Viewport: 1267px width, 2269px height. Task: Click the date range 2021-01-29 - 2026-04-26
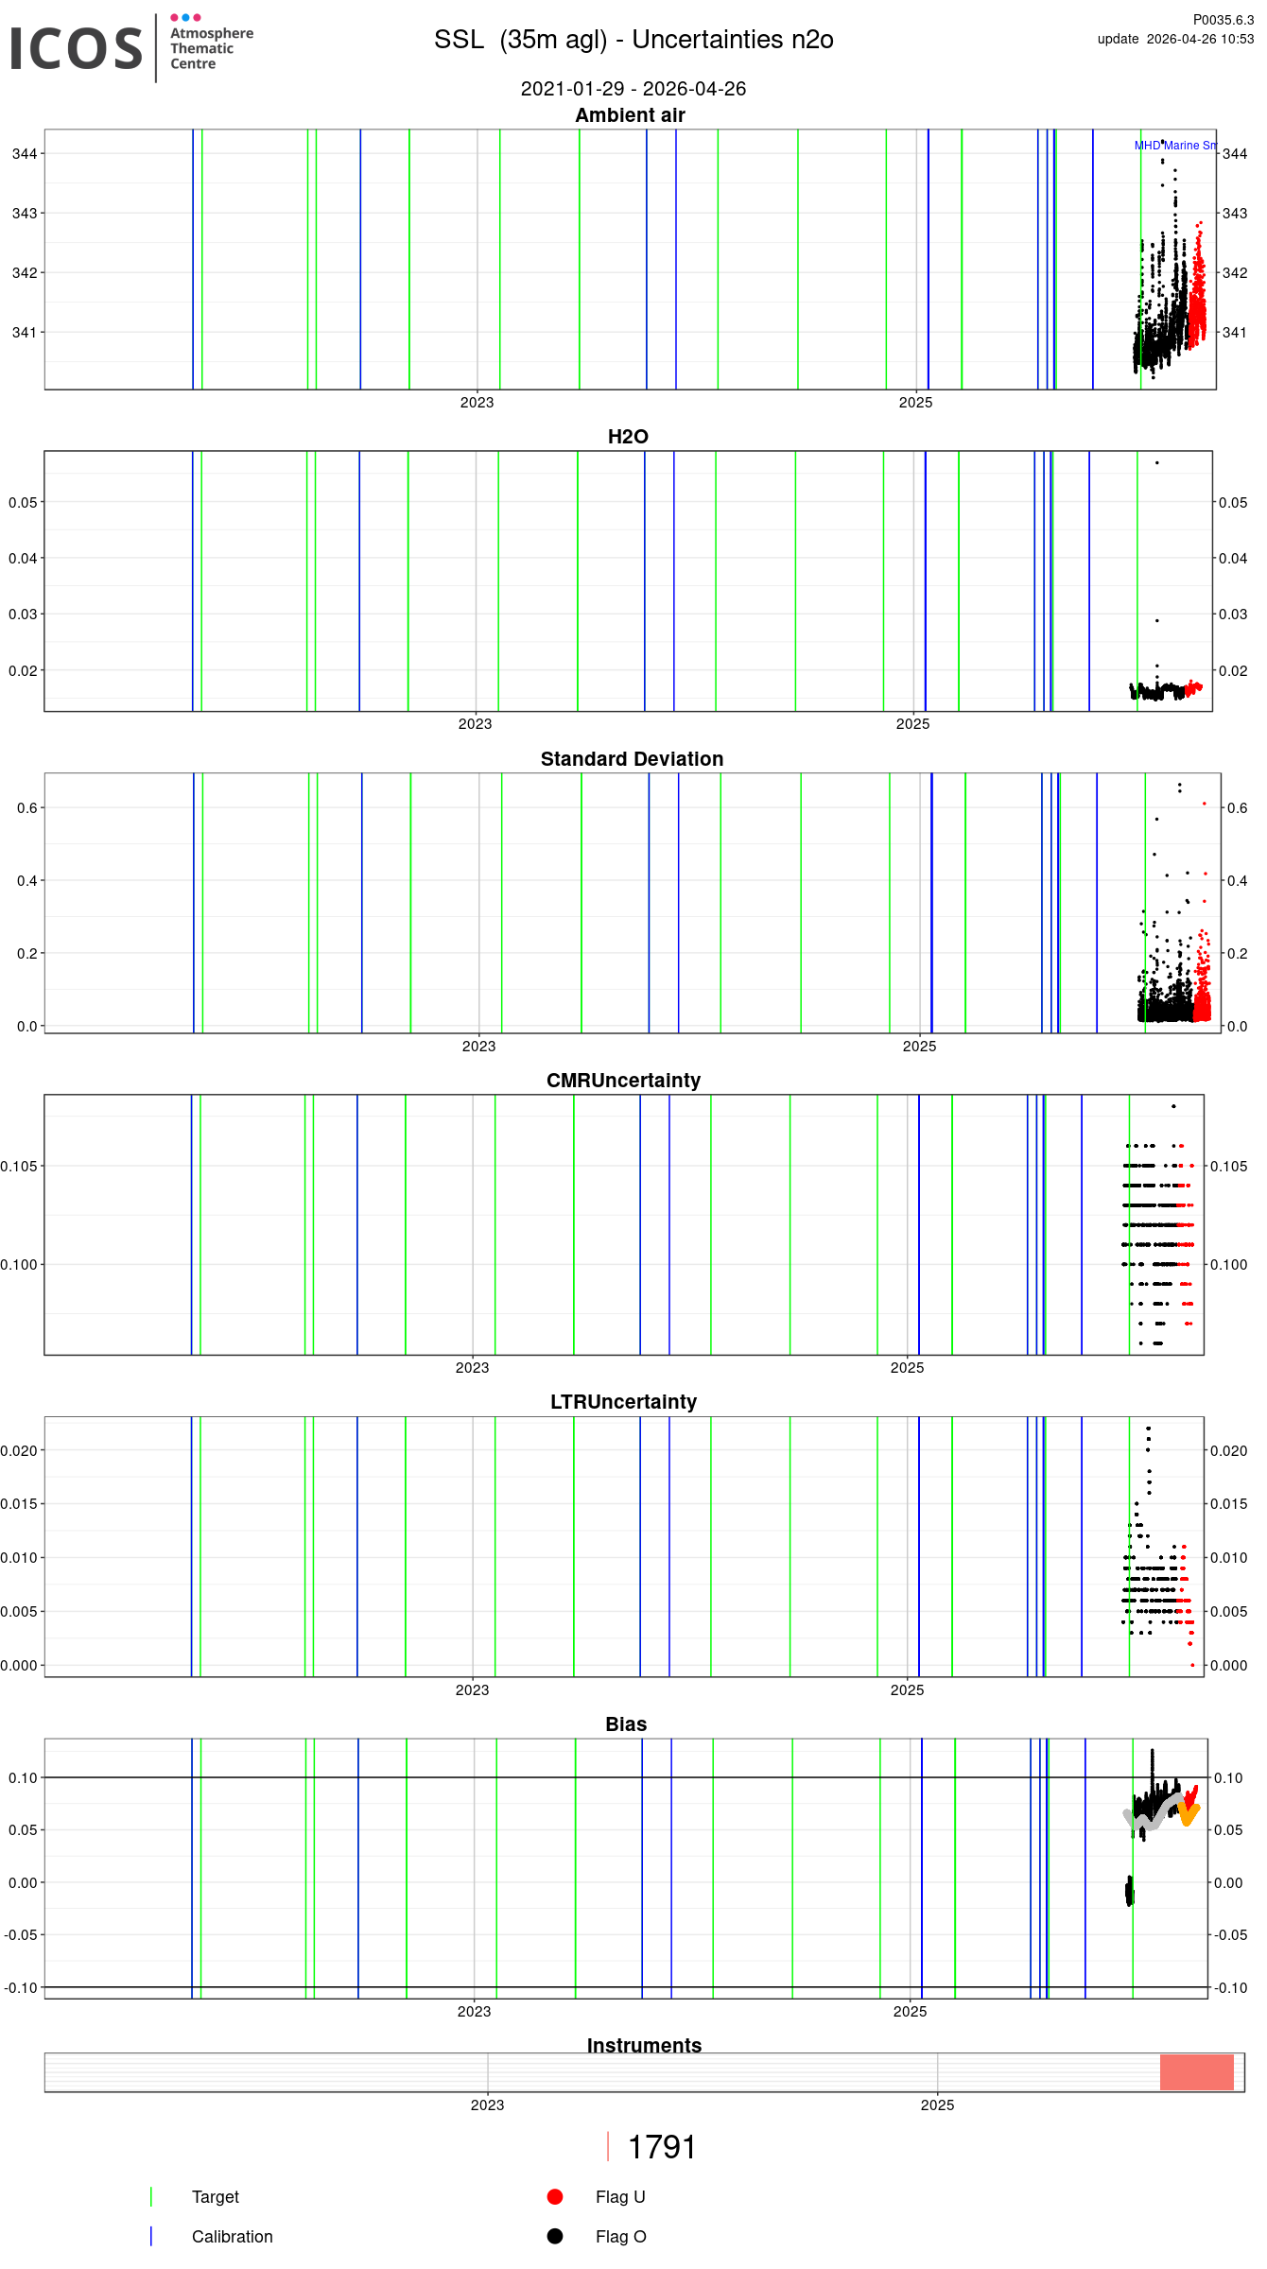point(633,89)
